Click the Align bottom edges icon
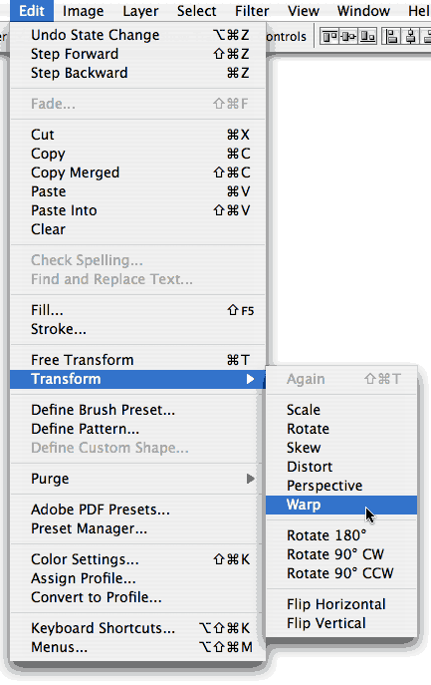 pyautogui.click(x=367, y=37)
